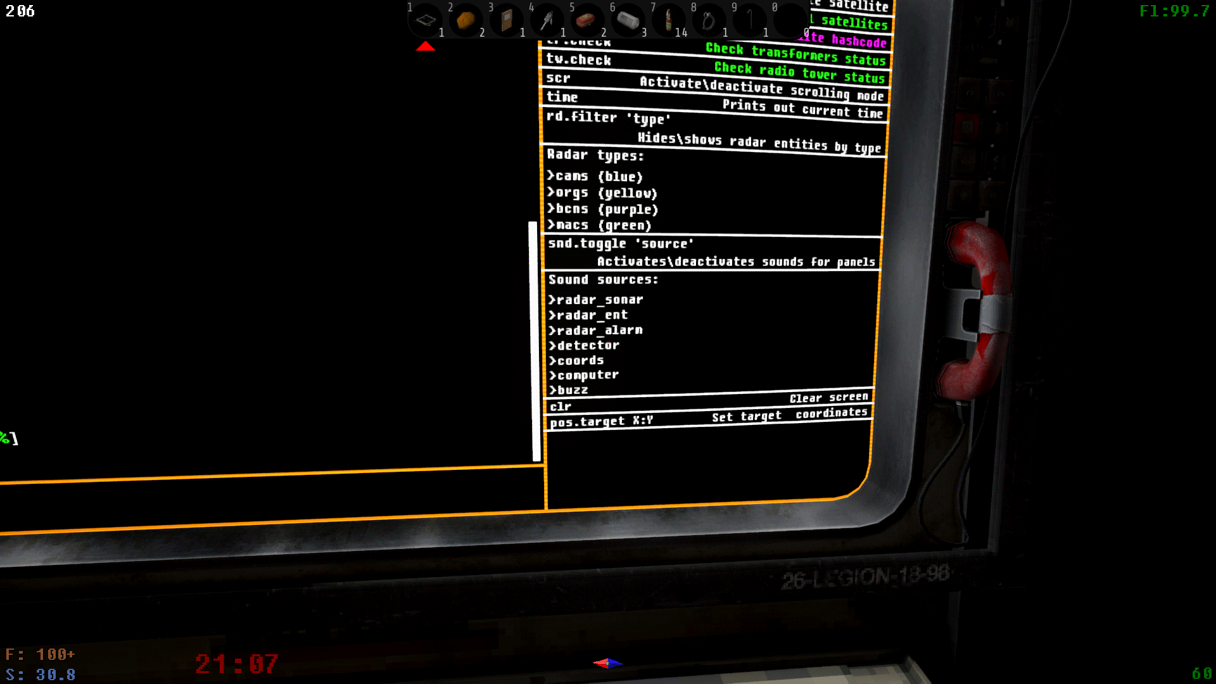
Task: Click the 206 counter in corner
Action: click(20, 11)
